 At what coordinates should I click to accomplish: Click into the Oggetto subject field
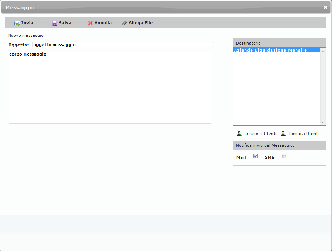[x=123, y=45]
